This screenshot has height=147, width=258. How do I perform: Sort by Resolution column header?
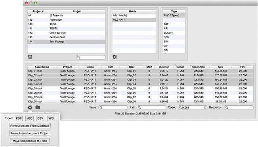(198, 67)
